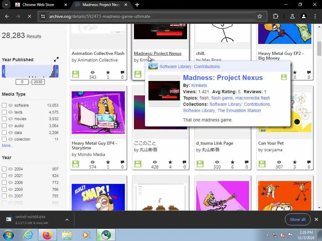Expand the Year Published histogram

[x=56, y=59]
